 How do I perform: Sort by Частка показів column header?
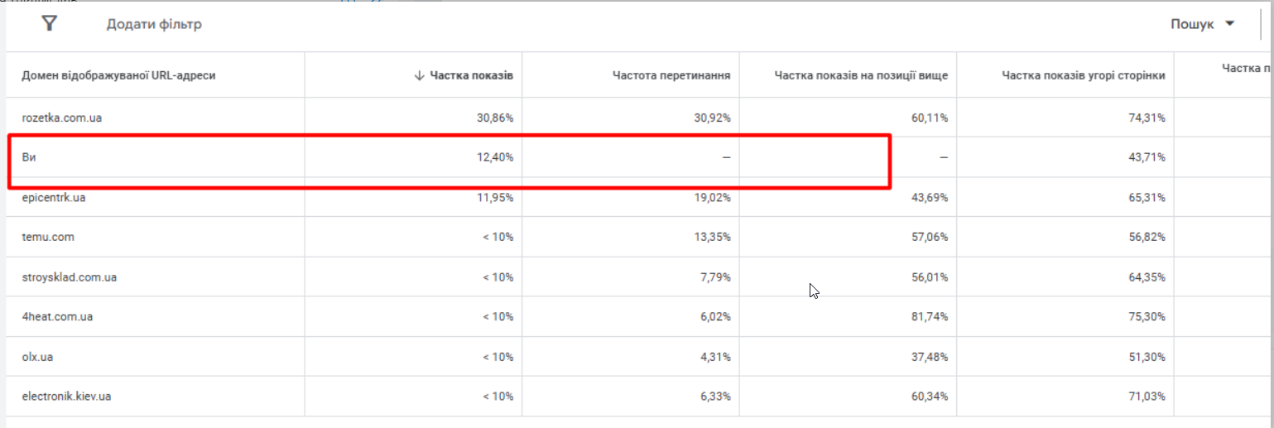click(x=471, y=75)
